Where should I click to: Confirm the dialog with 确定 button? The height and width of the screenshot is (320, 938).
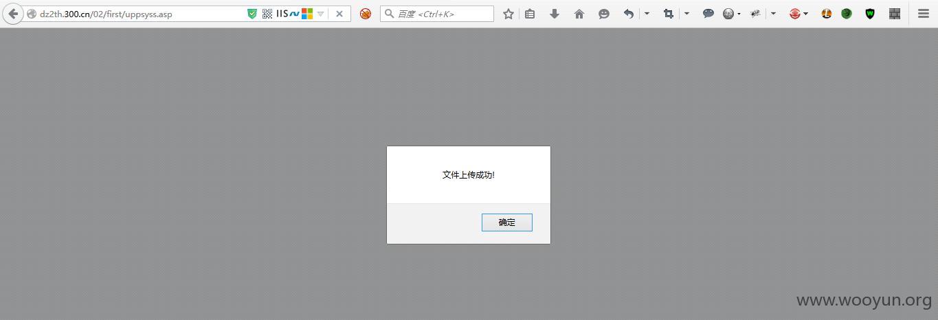[507, 222]
